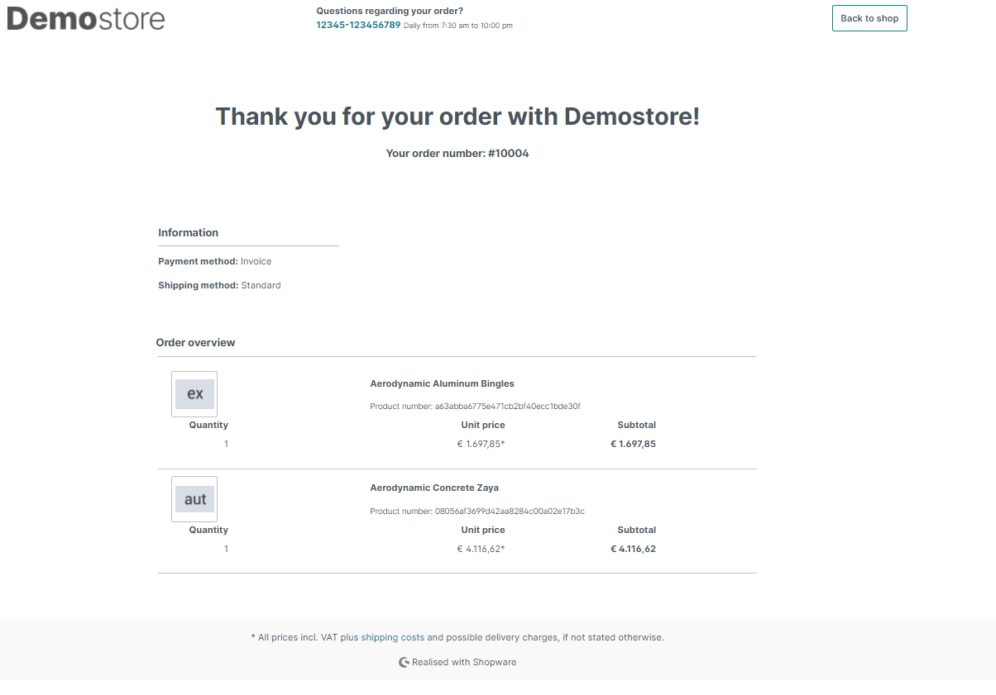
Task: Click the Standard shipping method value
Action: 261,285
